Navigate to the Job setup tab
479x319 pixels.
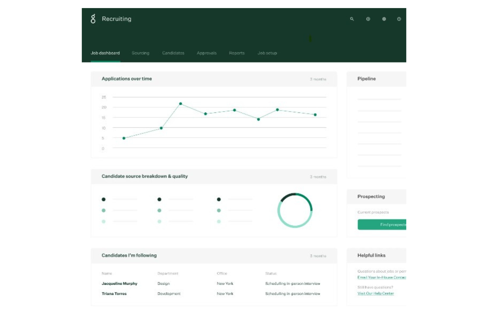coord(267,53)
